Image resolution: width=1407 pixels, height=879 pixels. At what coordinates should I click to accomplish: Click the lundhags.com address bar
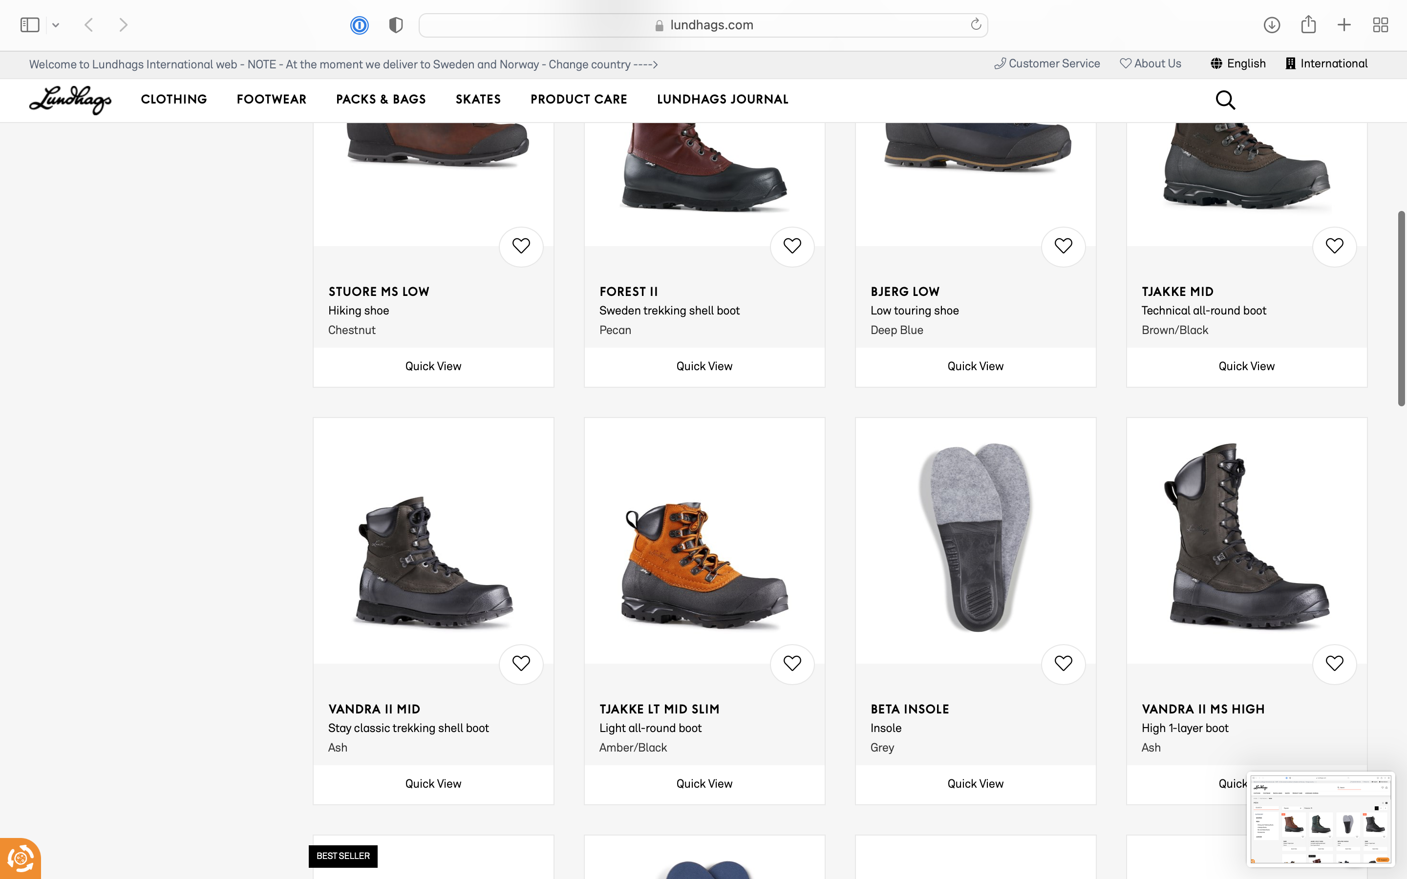click(x=703, y=25)
